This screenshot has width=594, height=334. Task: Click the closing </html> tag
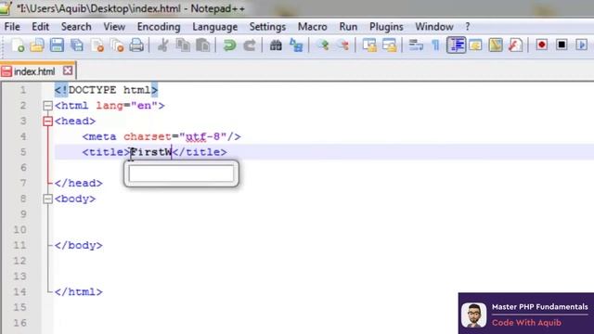tap(78, 292)
